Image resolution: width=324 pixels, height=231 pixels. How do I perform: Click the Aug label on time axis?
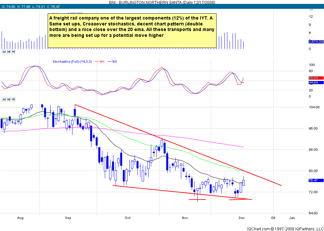point(20,218)
